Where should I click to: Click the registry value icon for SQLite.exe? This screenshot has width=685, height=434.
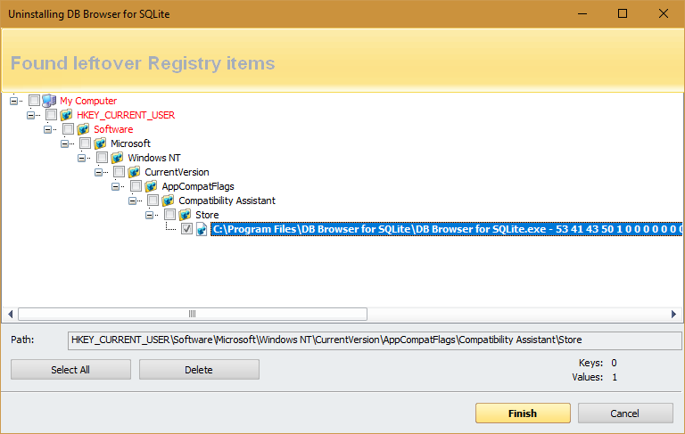click(202, 229)
